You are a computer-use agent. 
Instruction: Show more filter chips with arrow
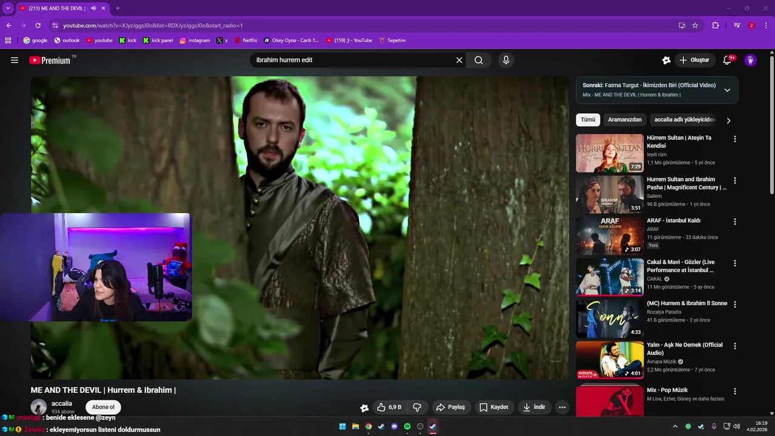point(728,121)
